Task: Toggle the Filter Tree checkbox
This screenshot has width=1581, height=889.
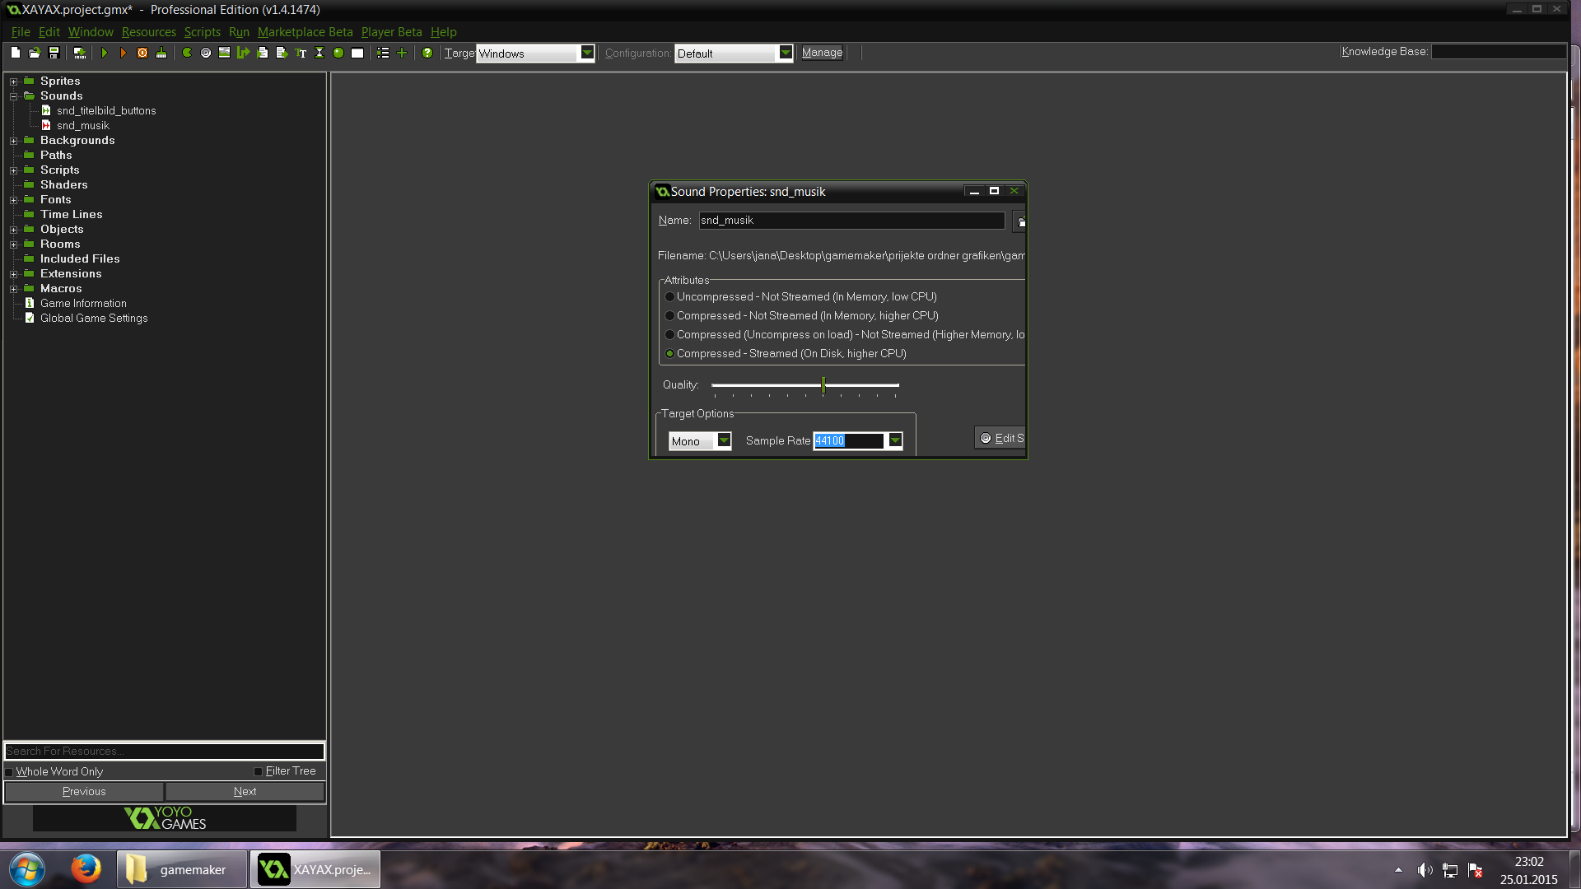Action: pos(258,771)
